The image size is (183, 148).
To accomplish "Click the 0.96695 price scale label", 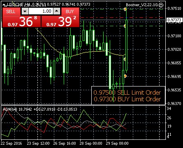I will point(174,76).
